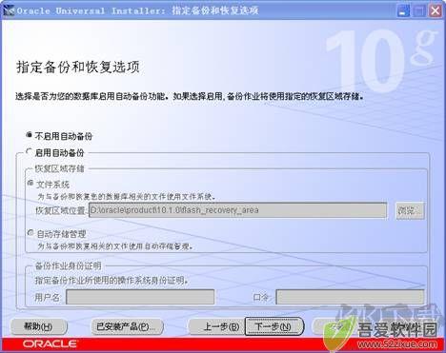The height and width of the screenshot is (353, 446).
Task: Select the 启用自动备份 radio button
Action: tap(30, 152)
